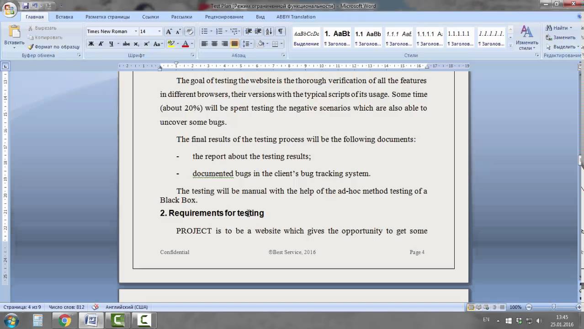
Task: Click the Paste (Вставить) clipboard icon
Action: coord(14,32)
